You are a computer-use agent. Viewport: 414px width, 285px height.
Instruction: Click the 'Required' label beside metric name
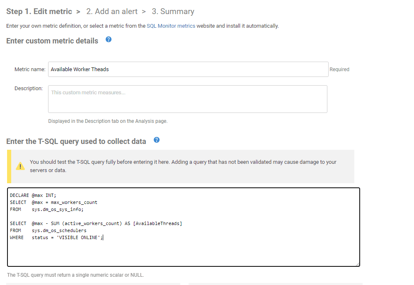[339, 69]
